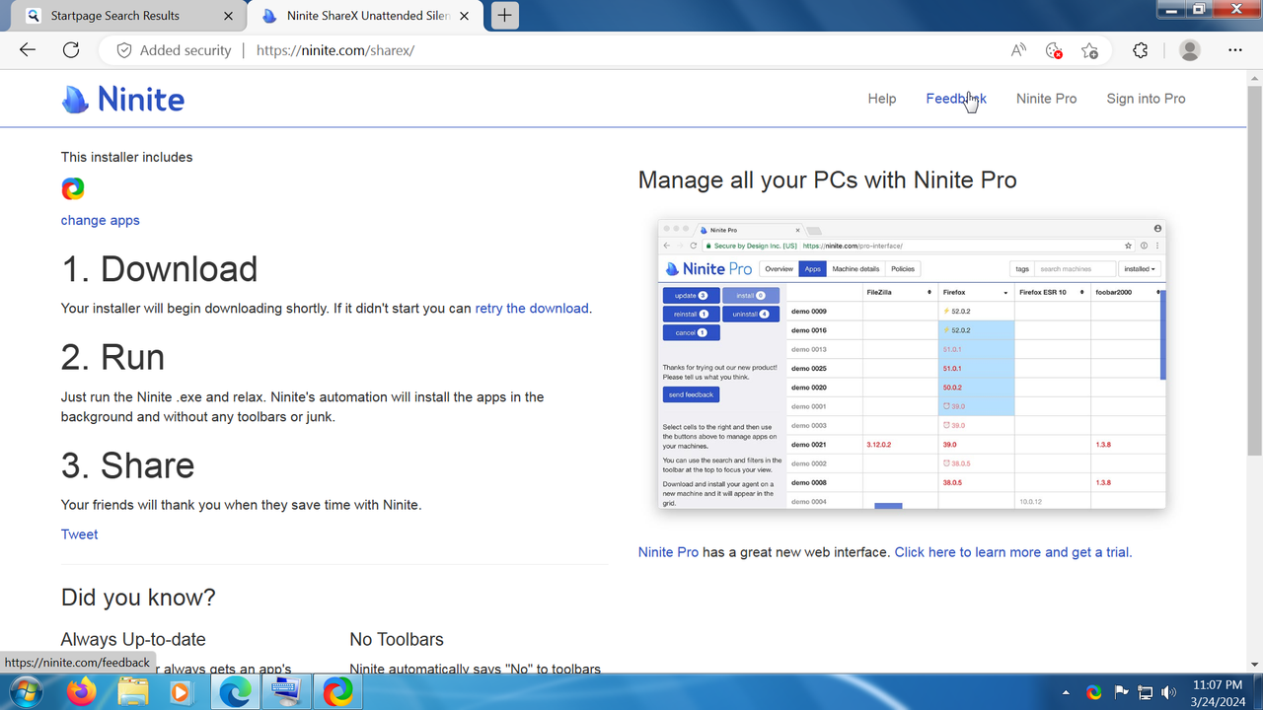Click the Ninite logo in page header
The height and width of the screenshot is (710, 1263).
pyautogui.click(x=123, y=99)
